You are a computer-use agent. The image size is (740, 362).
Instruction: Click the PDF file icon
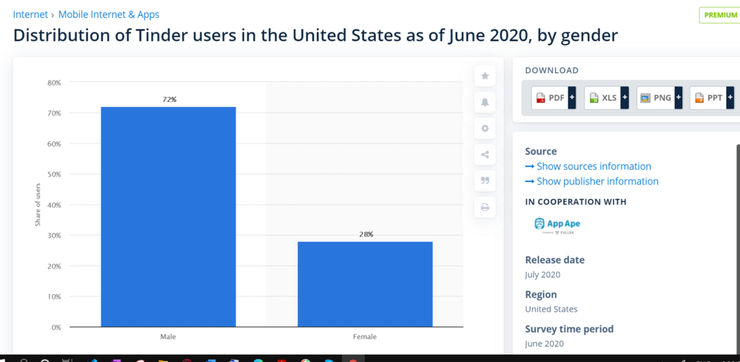(541, 98)
